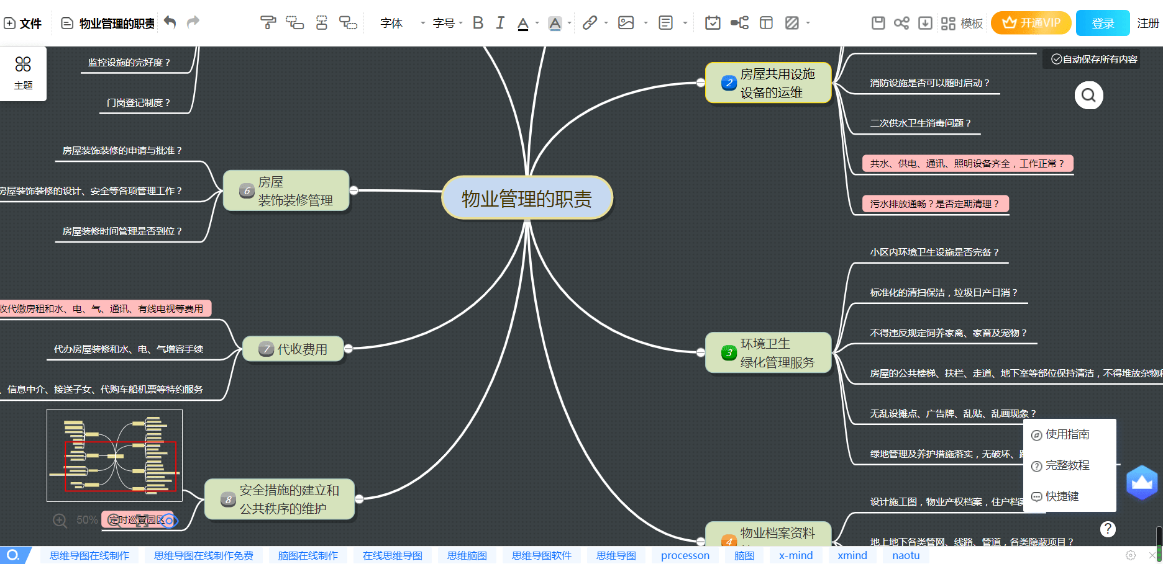
Task: Click the insert image icon
Action: tap(626, 23)
